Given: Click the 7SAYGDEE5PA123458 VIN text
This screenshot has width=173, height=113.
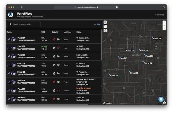Looking at the screenshot, I should click(26, 57).
